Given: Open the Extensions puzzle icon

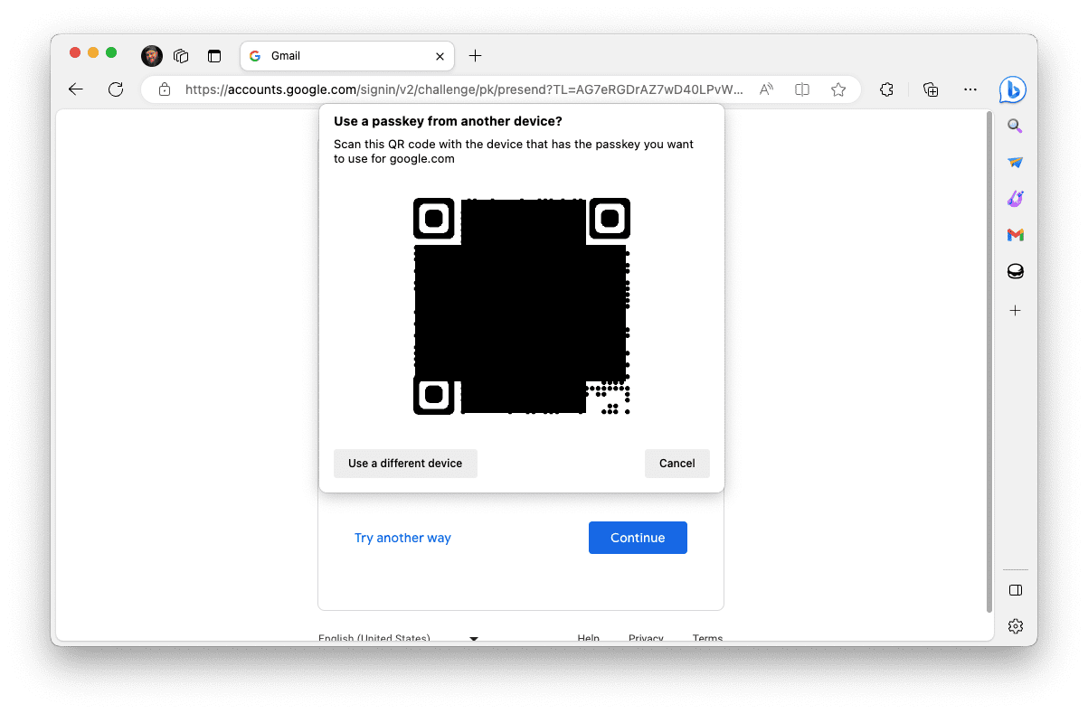Looking at the screenshot, I should coord(886,89).
